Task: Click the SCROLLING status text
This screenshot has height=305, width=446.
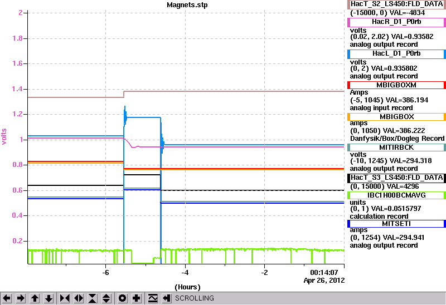Action: [195, 298]
